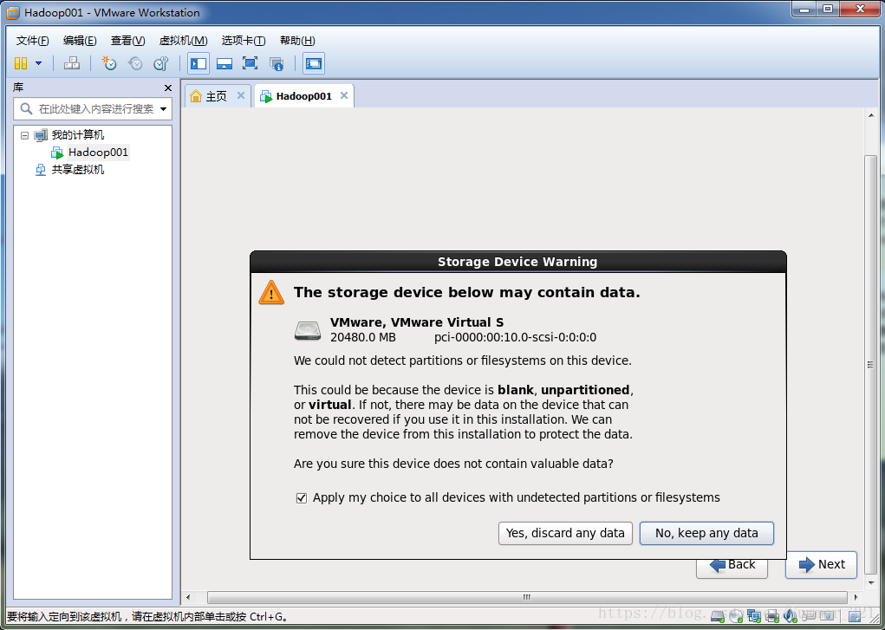The height and width of the screenshot is (630, 885).
Task: Click the message log status bar icon
Action: pyautogui.click(x=855, y=616)
